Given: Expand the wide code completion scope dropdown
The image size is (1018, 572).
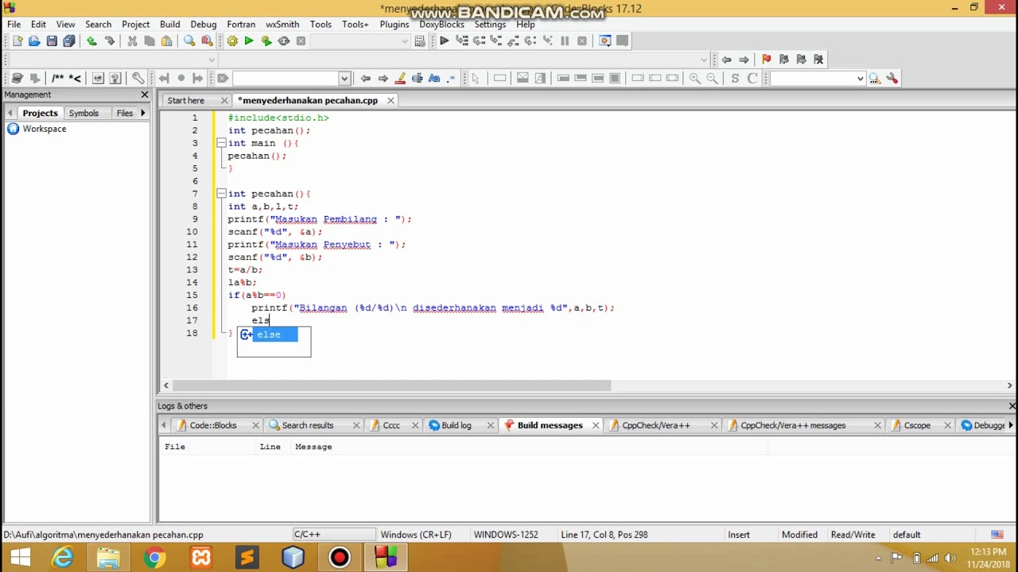Looking at the screenshot, I should [704, 60].
